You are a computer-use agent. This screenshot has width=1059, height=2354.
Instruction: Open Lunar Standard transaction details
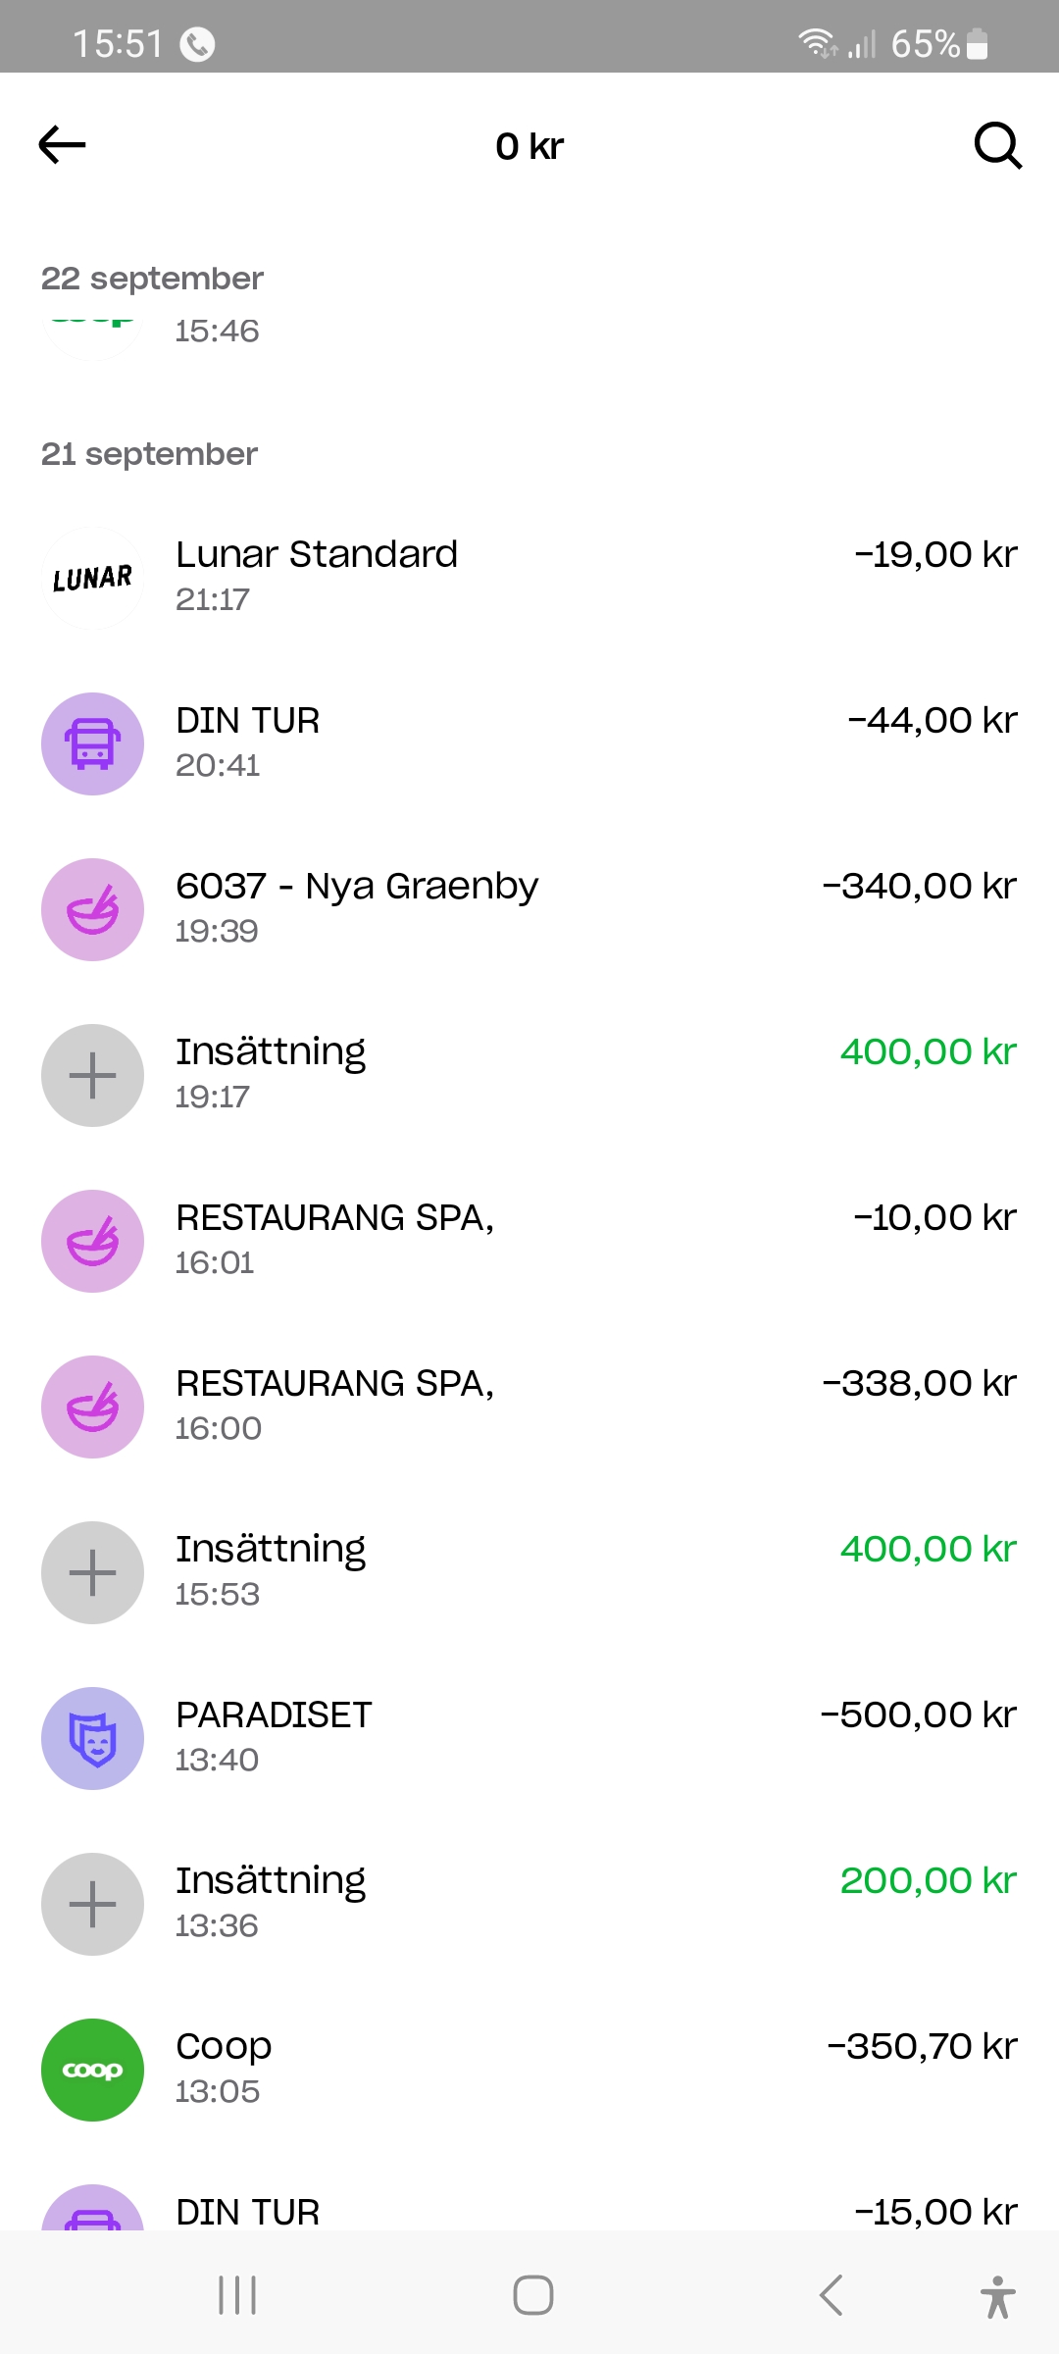[529, 576]
